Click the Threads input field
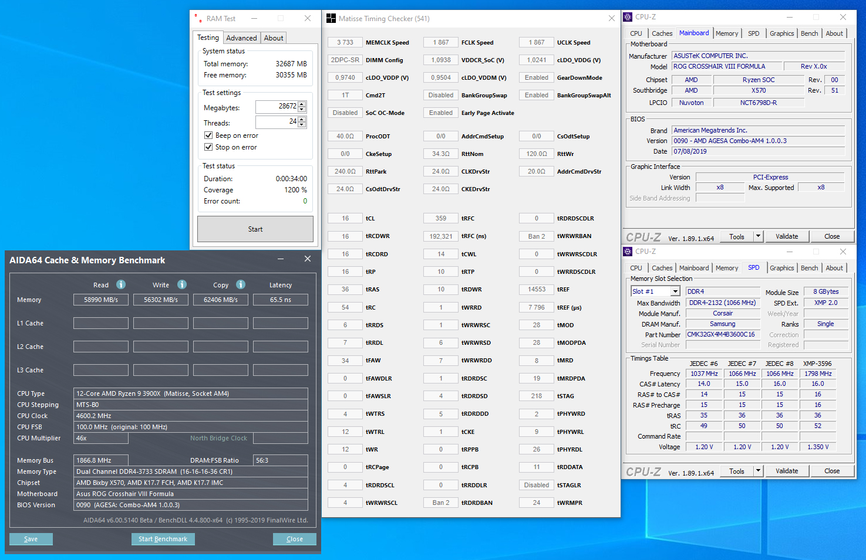 pos(277,122)
